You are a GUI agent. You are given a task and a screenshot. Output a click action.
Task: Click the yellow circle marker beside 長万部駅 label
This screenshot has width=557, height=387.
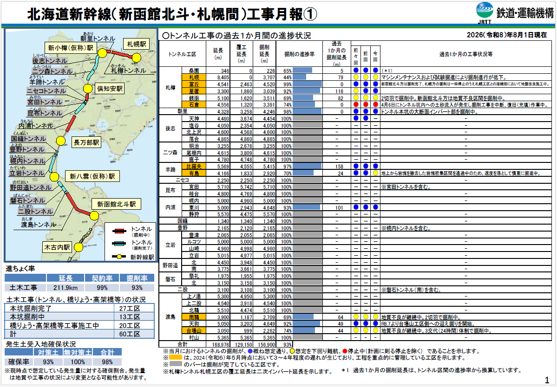tap(61, 141)
